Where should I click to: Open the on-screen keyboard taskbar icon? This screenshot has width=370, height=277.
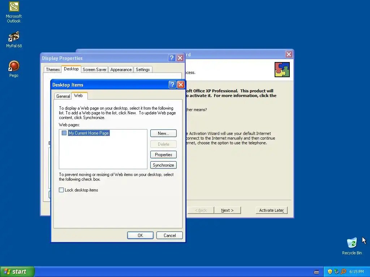[317, 272]
